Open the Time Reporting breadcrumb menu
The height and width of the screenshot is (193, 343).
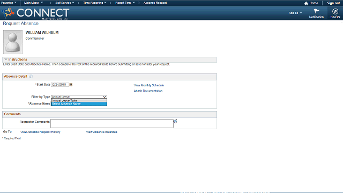coord(95,3)
